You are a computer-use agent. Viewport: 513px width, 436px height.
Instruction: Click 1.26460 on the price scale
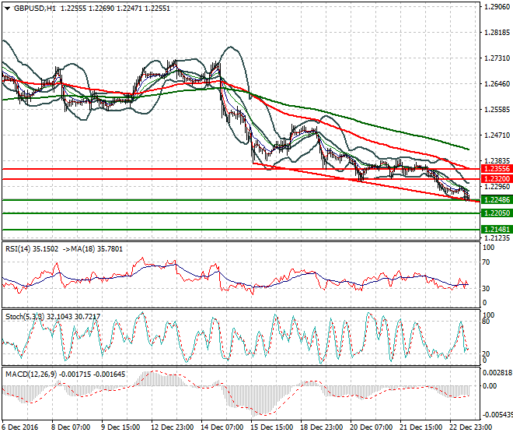[496, 84]
